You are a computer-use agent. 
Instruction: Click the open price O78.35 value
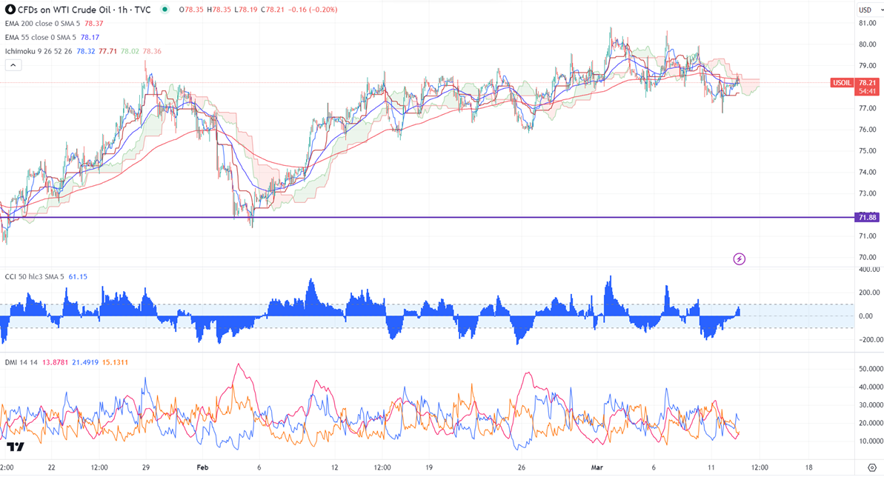point(191,10)
